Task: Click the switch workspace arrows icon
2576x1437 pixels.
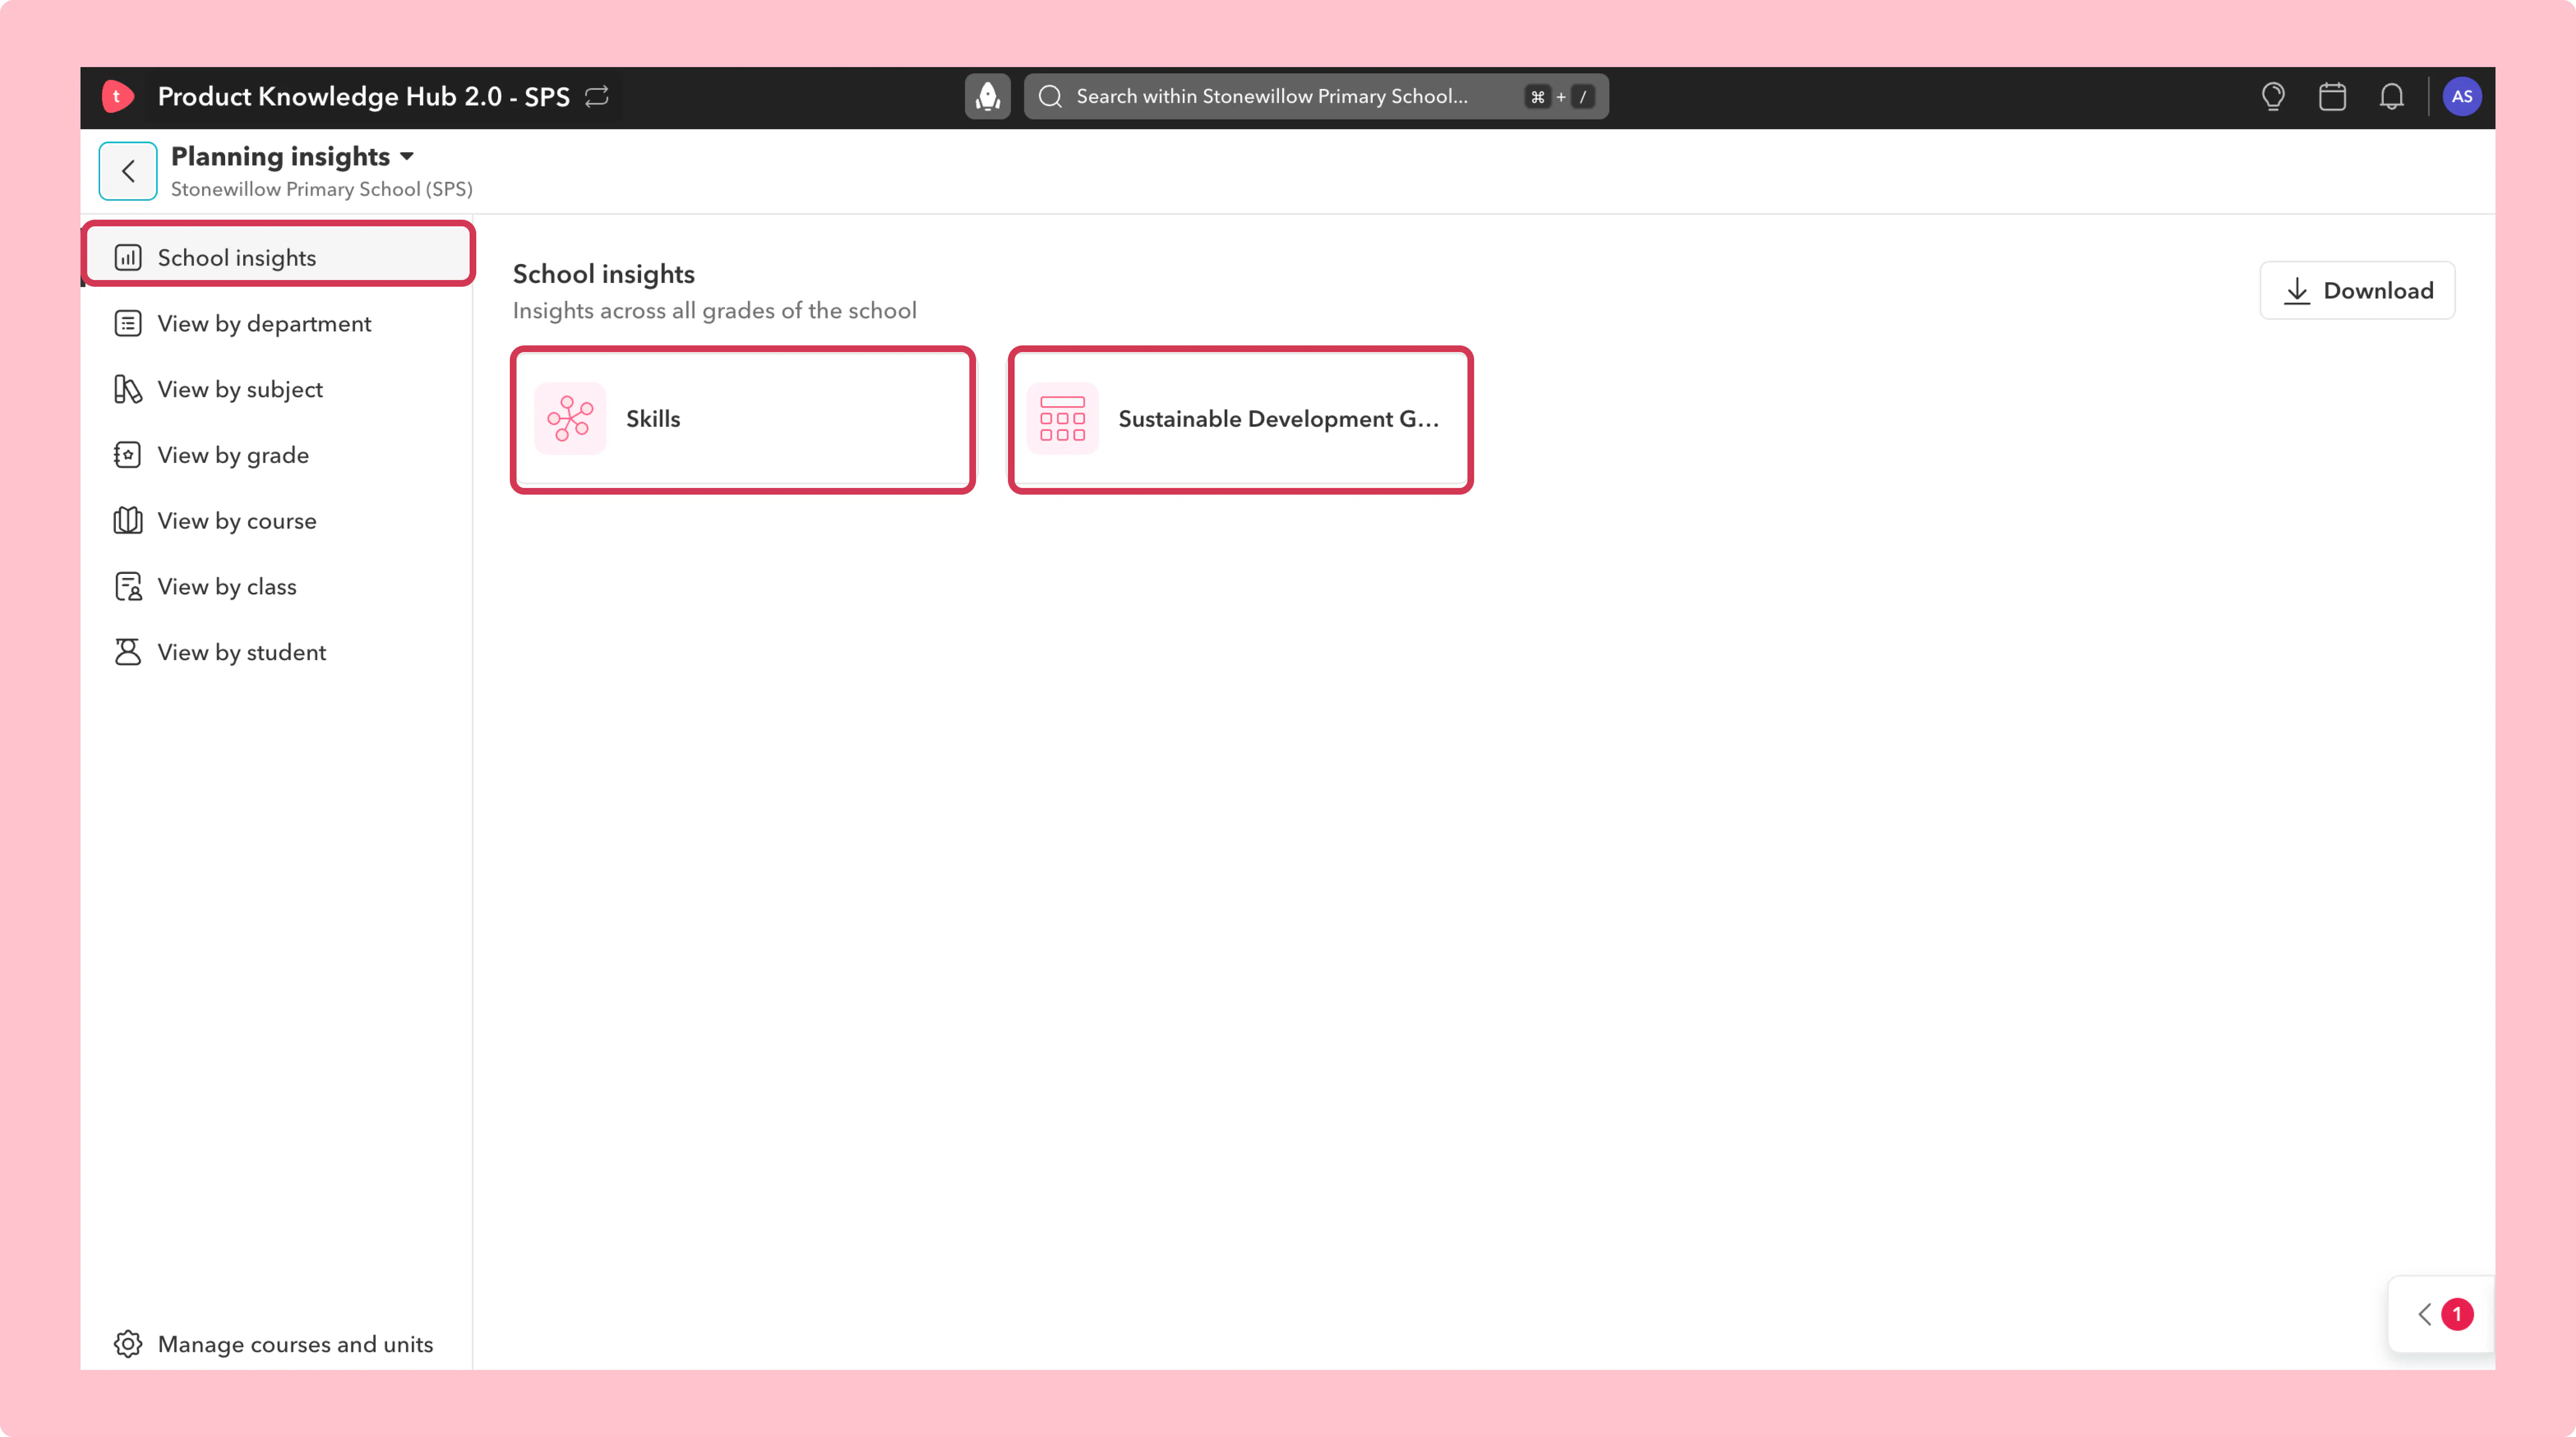Action: (x=597, y=96)
